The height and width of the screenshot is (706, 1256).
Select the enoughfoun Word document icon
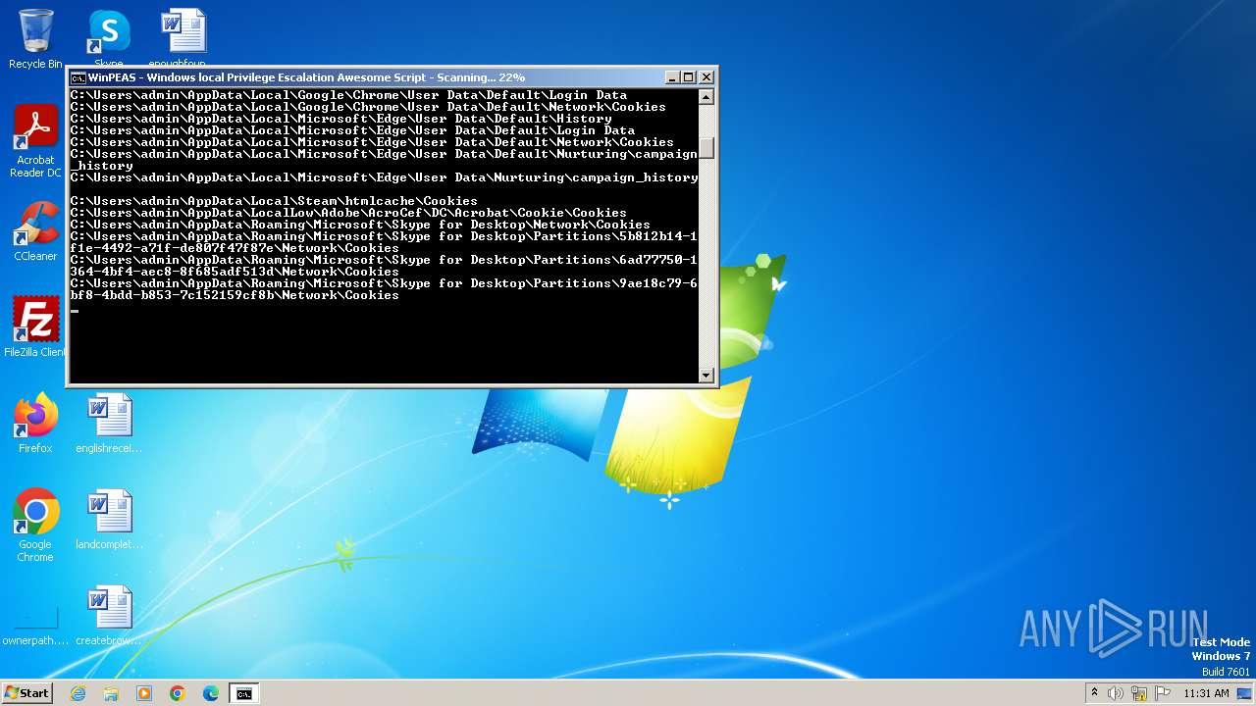[183, 37]
